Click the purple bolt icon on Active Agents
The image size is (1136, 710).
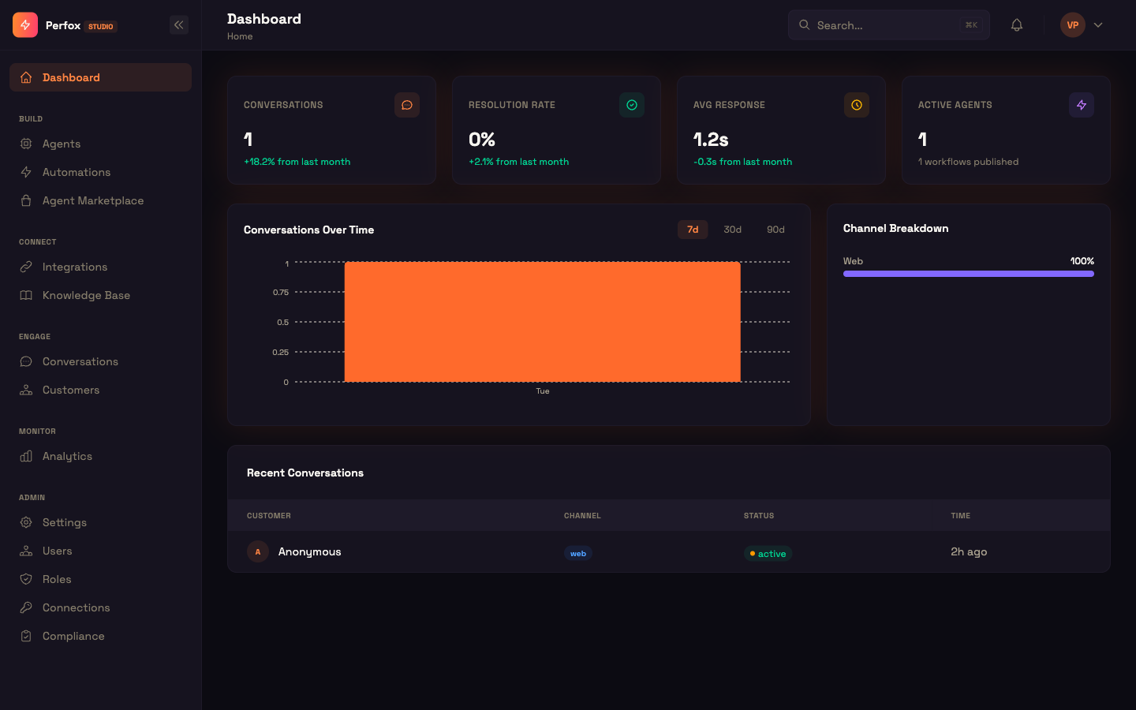(x=1082, y=105)
